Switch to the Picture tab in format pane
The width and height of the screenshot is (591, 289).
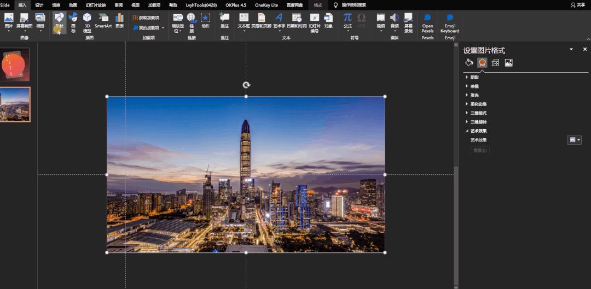point(508,63)
